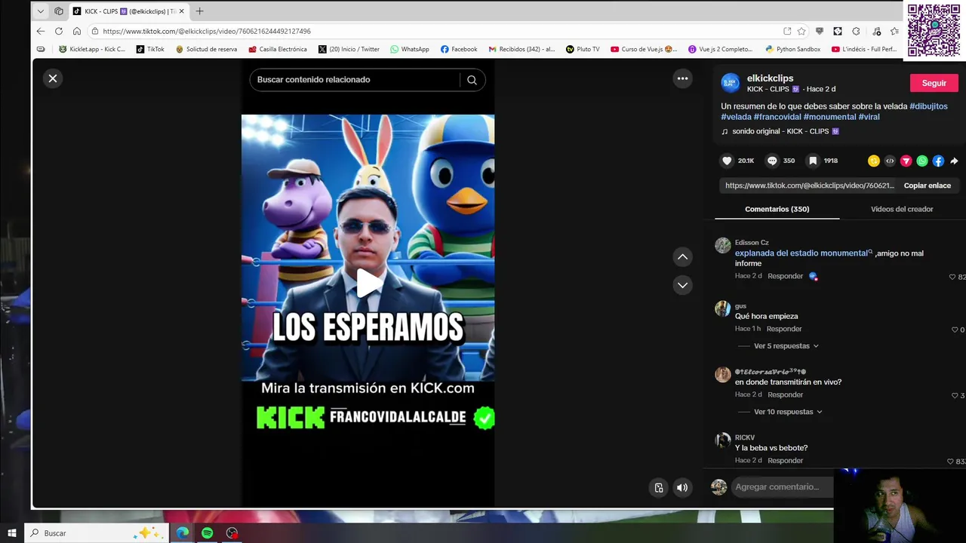Click browser back arrow
This screenshot has width=966, height=543.
[41, 31]
